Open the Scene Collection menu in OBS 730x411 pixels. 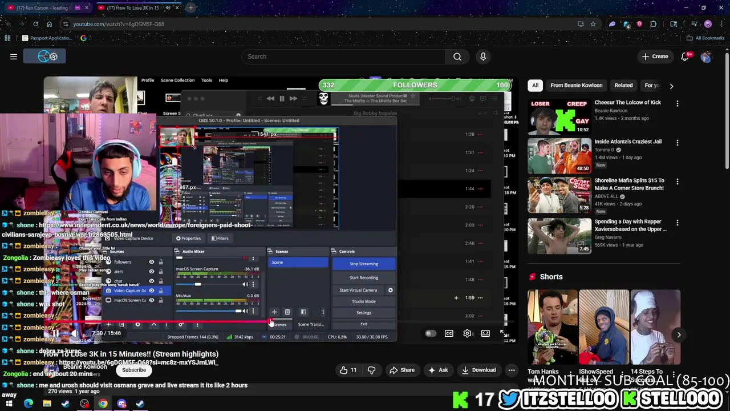pos(177,80)
